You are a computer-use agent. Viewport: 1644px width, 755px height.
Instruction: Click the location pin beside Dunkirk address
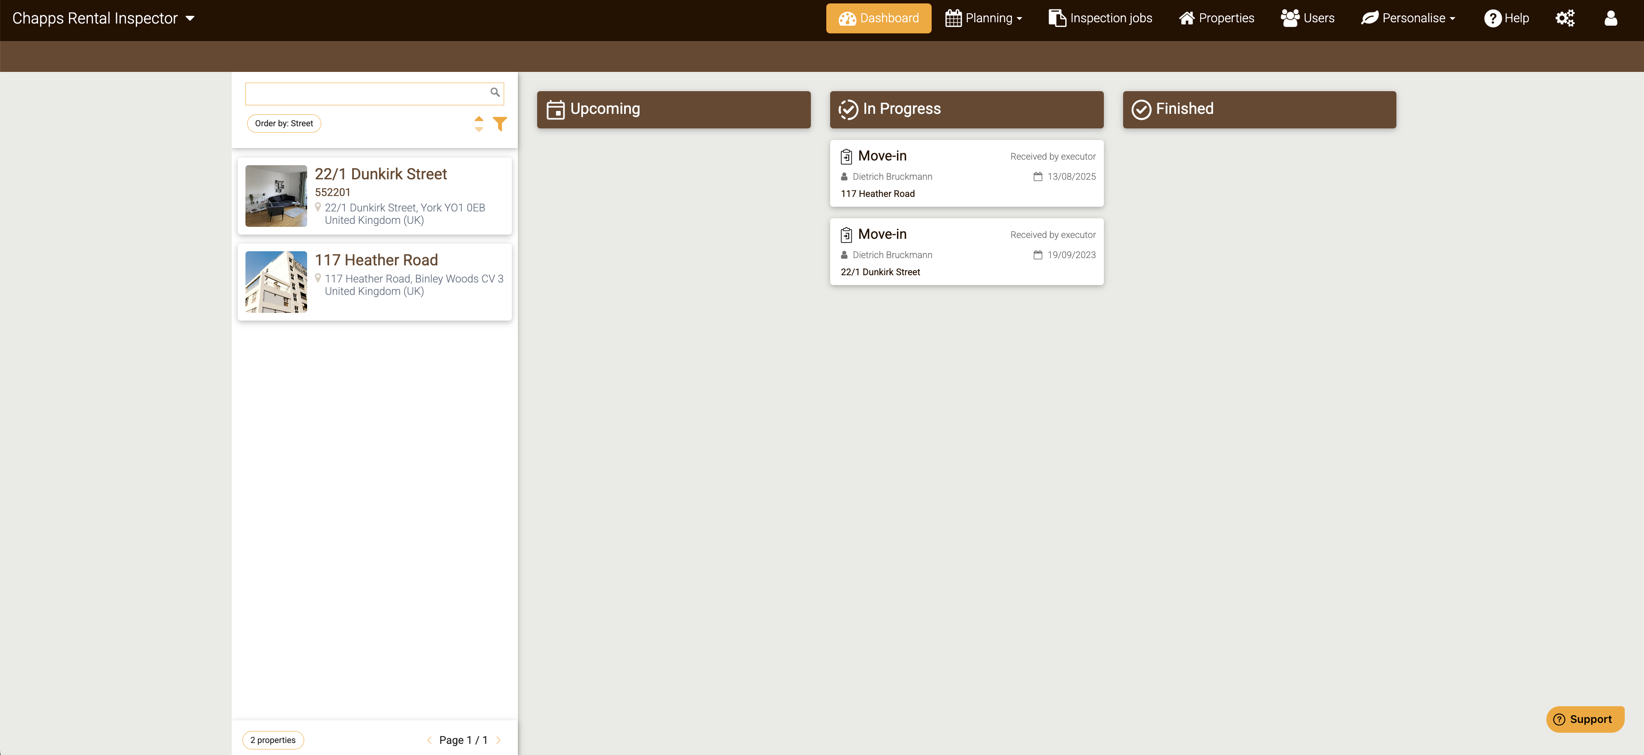318,207
